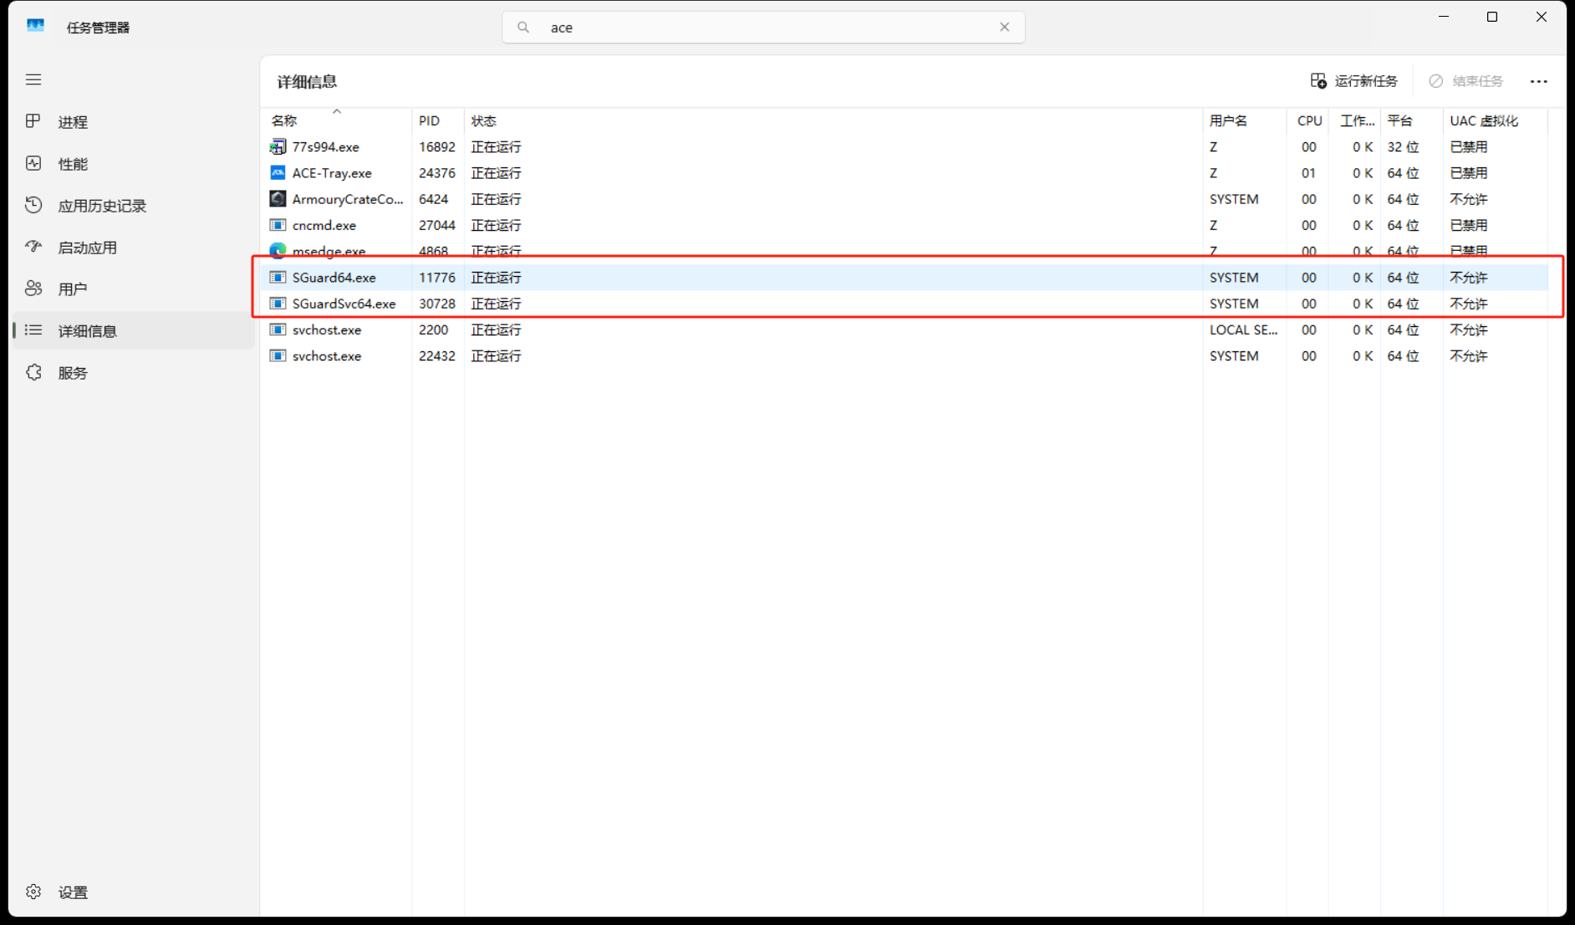Click the 77s994.exe process icon
Screen dimensions: 1575x925
(x=278, y=147)
